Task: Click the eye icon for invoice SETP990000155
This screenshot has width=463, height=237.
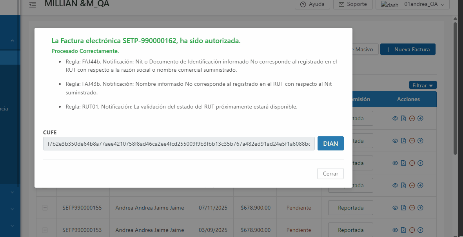Action: point(395,208)
